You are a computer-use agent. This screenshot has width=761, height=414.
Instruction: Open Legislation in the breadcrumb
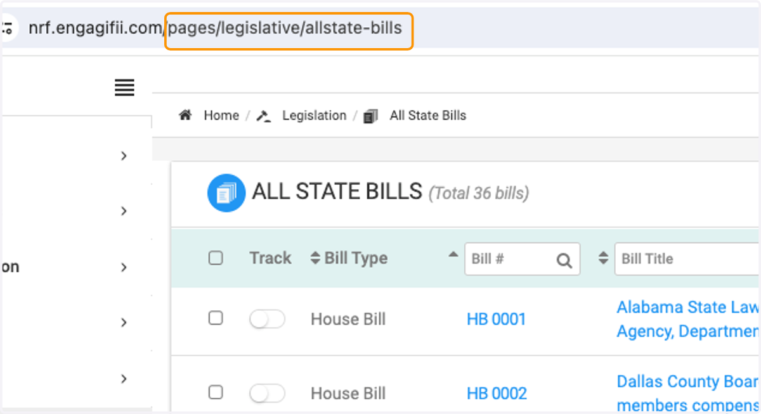click(x=315, y=115)
